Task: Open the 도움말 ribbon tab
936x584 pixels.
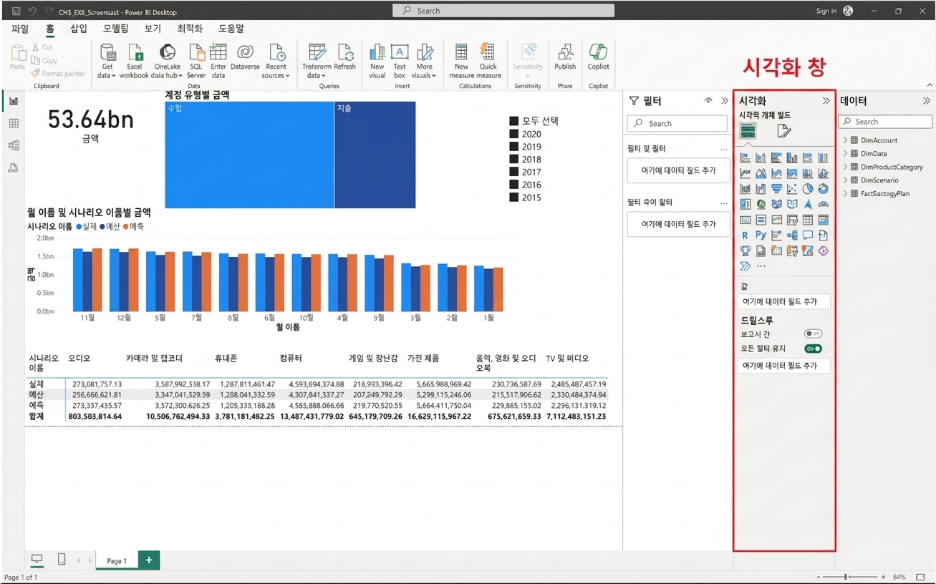Action: (231, 29)
